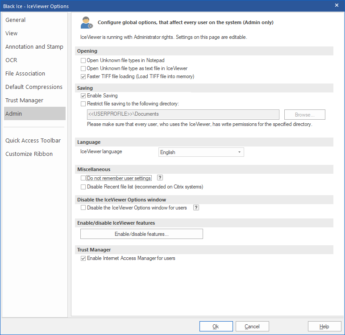The image size is (345, 335).
Task: Confirm settings with the Ok button
Action: pyautogui.click(x=216, y=326)
